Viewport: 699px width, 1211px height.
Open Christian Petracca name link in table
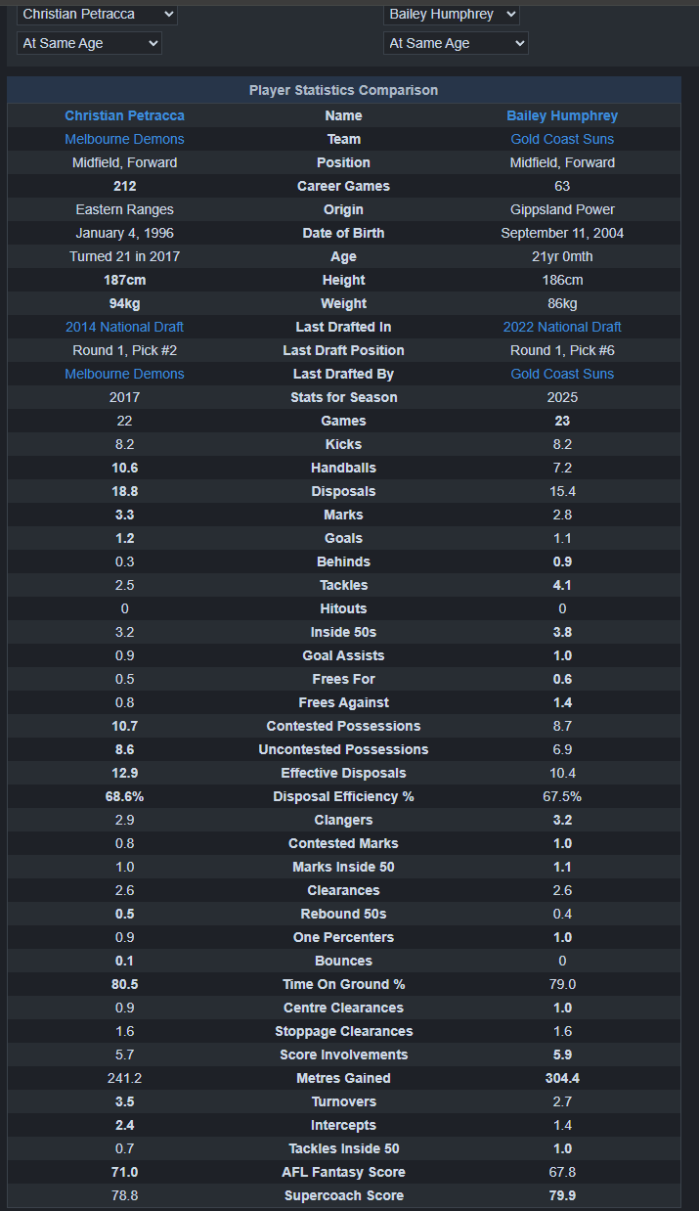coord(124,115)
